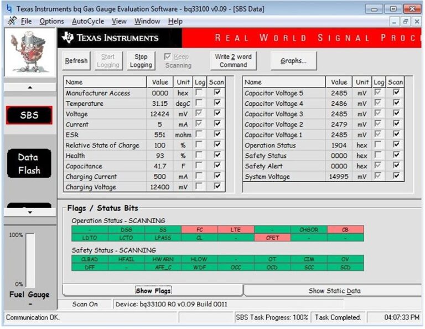The image size is (425, 329).
Task: Open the View menu
Action: (x=120, y=21)
